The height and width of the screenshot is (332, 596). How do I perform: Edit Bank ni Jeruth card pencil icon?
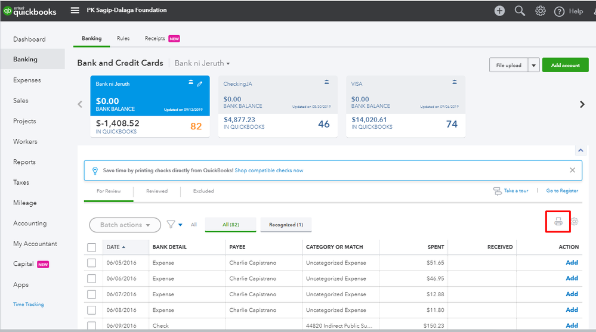200,83
